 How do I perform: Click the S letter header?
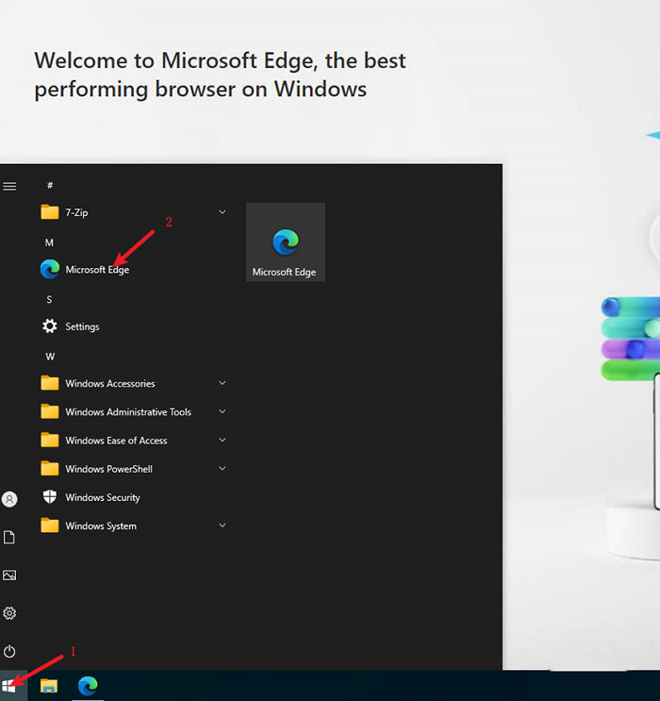(x=49, y=299)
